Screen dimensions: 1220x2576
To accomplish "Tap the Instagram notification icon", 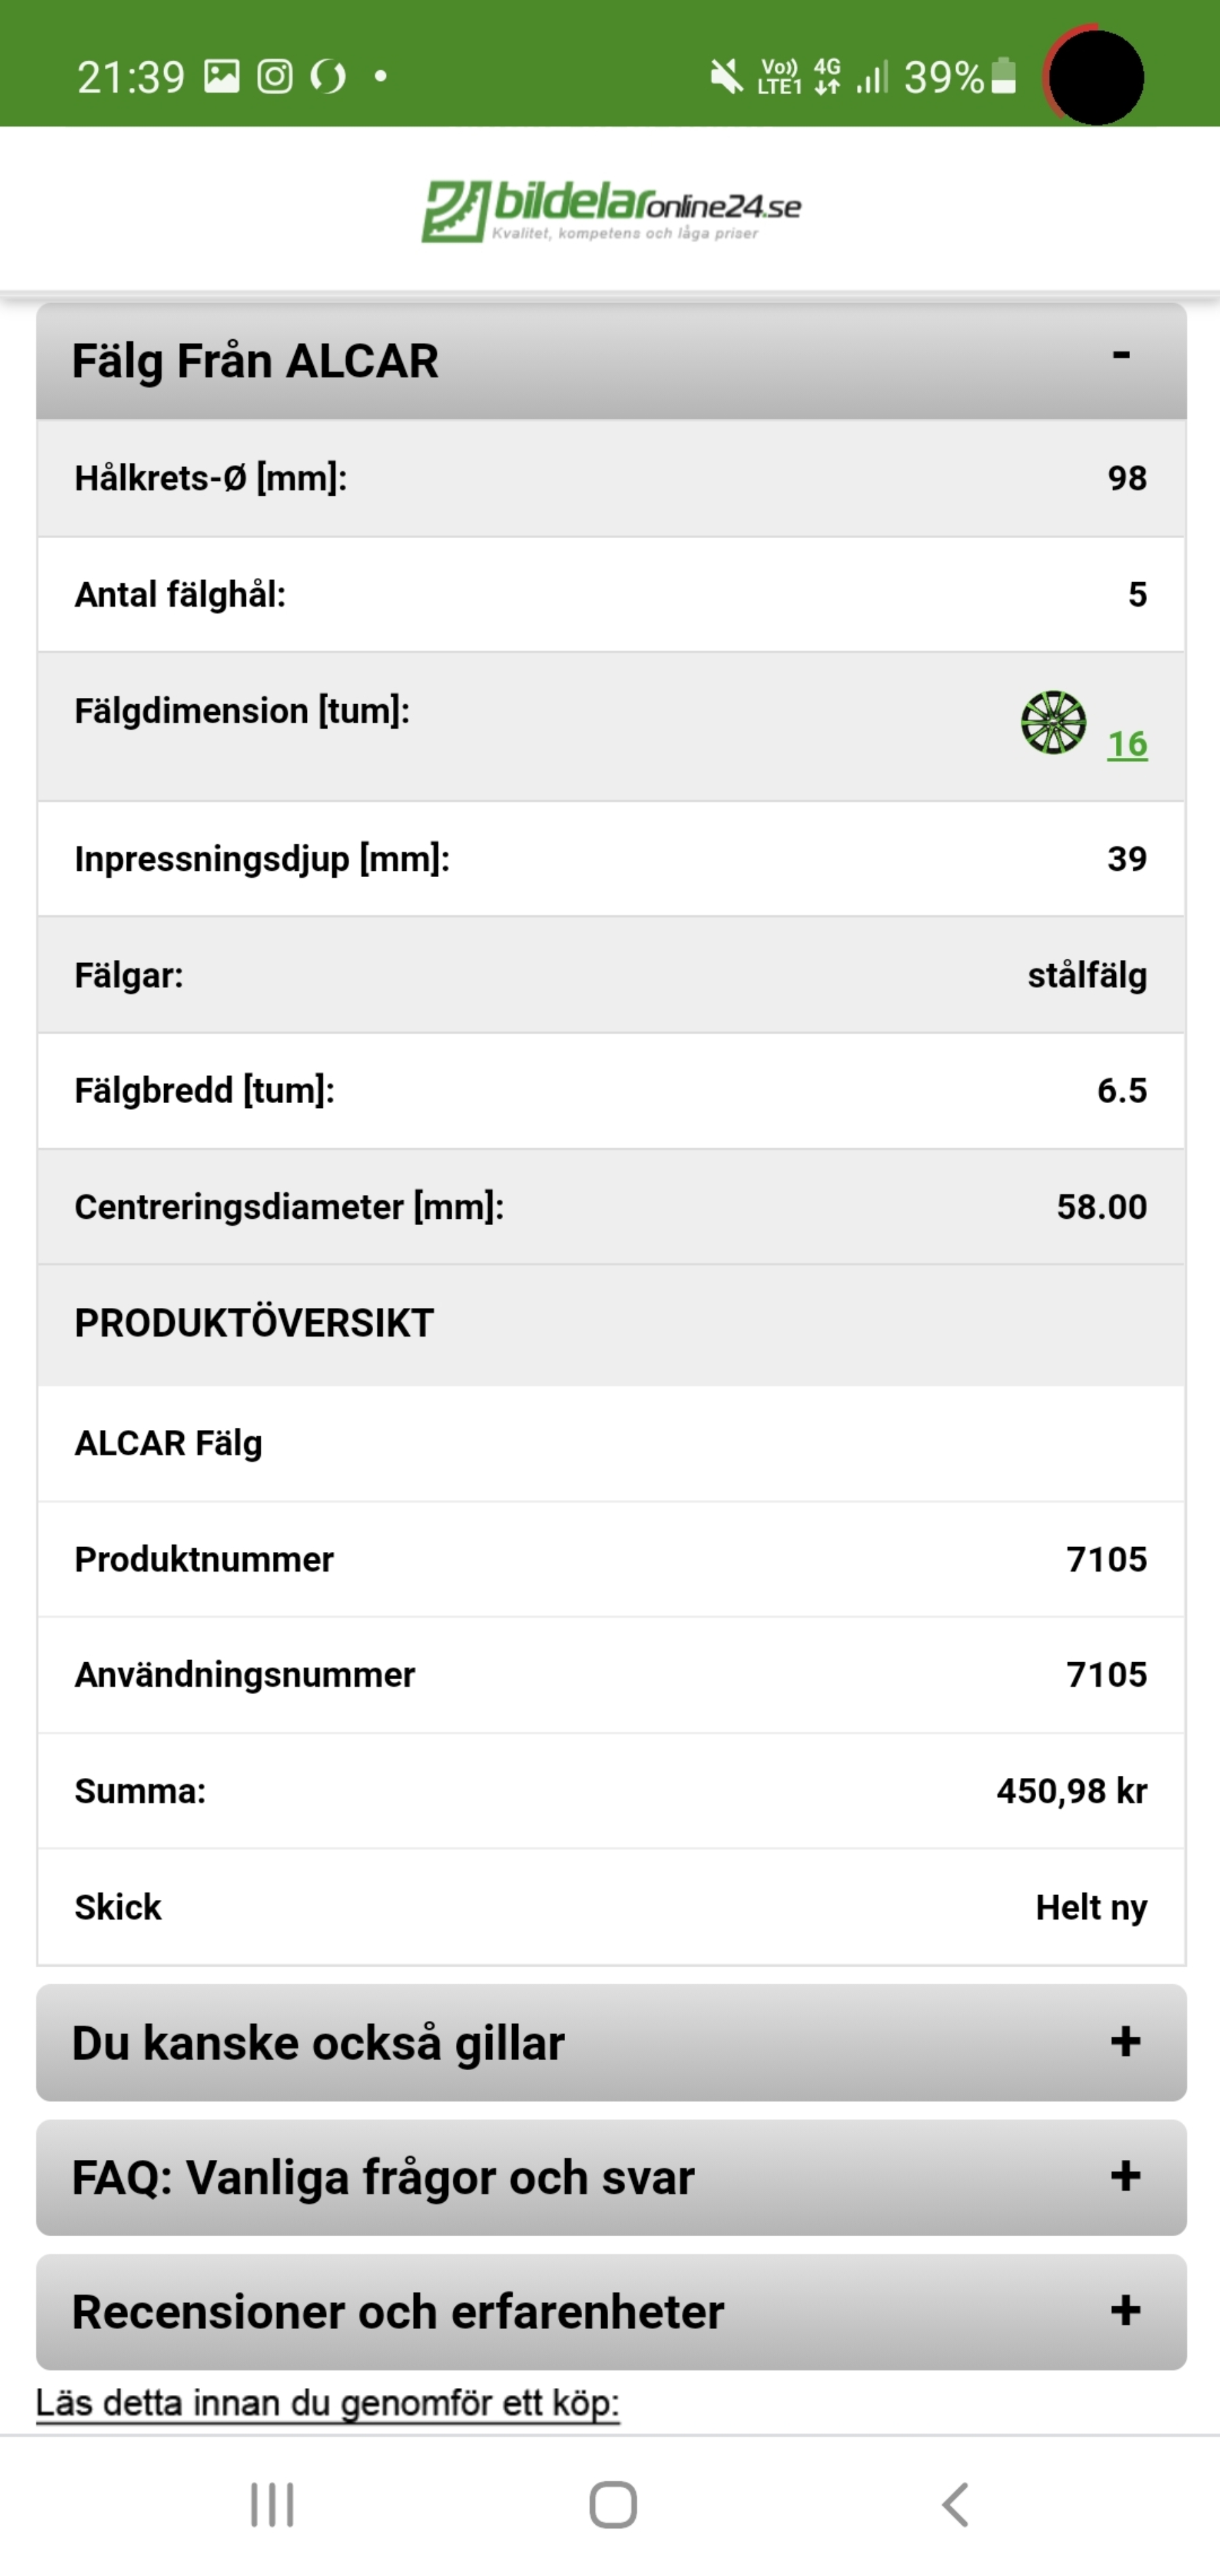I will (275, 76).
